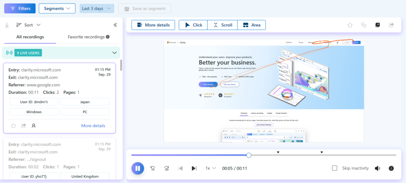Viewport: 406px width, 183px height.
Task: Open the Filters panel
Action: (20, 9)
